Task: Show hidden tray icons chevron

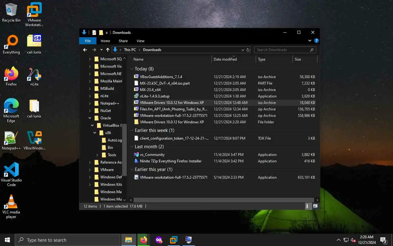Action: [339, 240]
